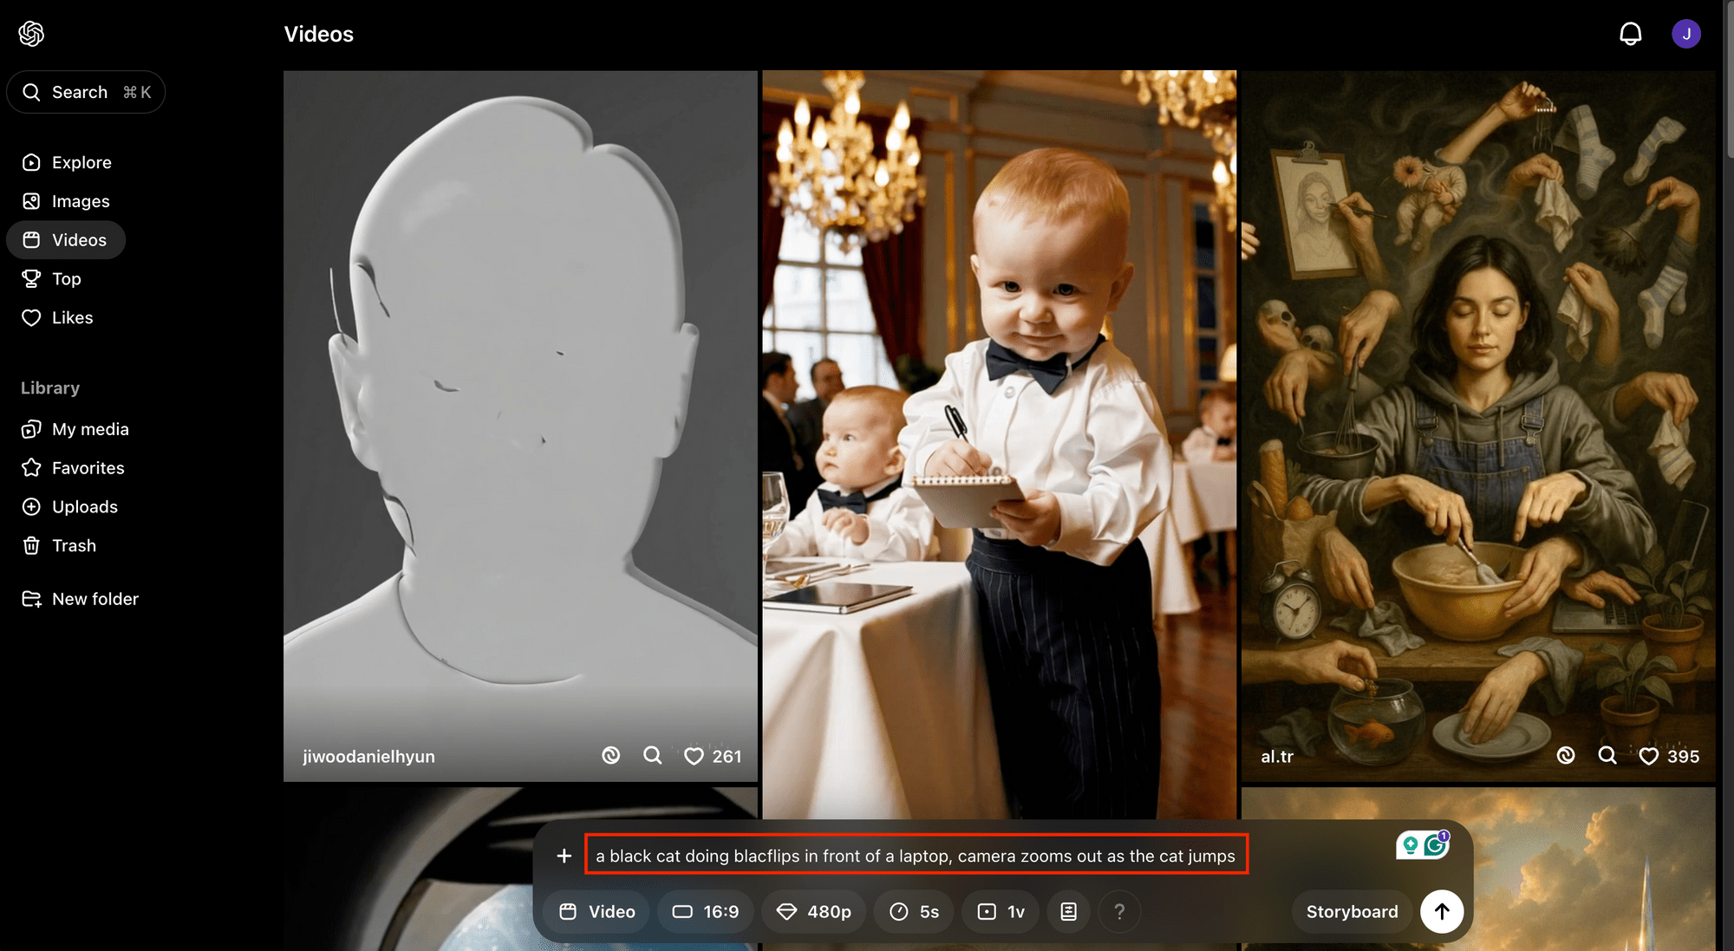The height and width of the screenshot is (951, 1734).
Task: Remix the jiwoodanielhyun video via swirl icon
Action: pos(611,756)
